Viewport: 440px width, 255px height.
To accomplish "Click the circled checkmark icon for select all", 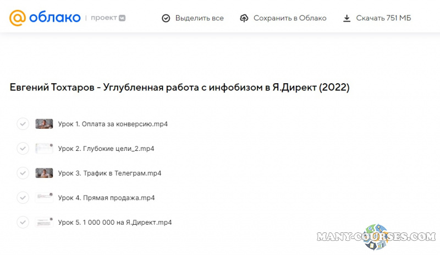I will pos(166,18).
